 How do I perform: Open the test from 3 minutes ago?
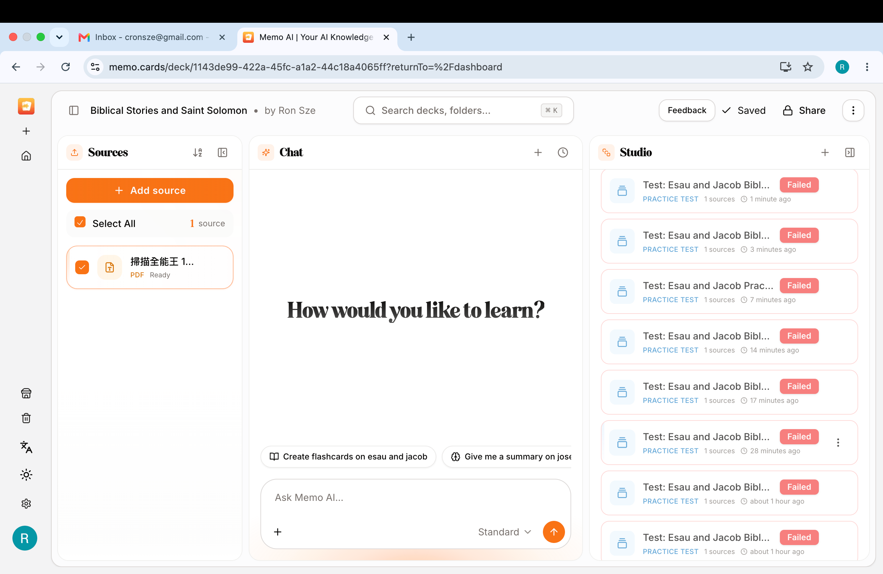(729, 241)
